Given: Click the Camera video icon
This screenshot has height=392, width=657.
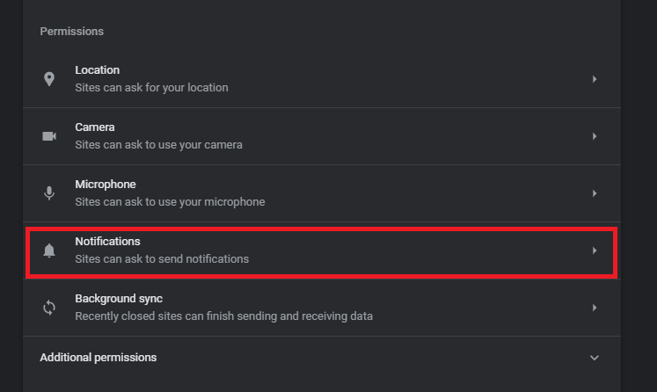Looking at the screenshot, I should [x=49, y=136].
